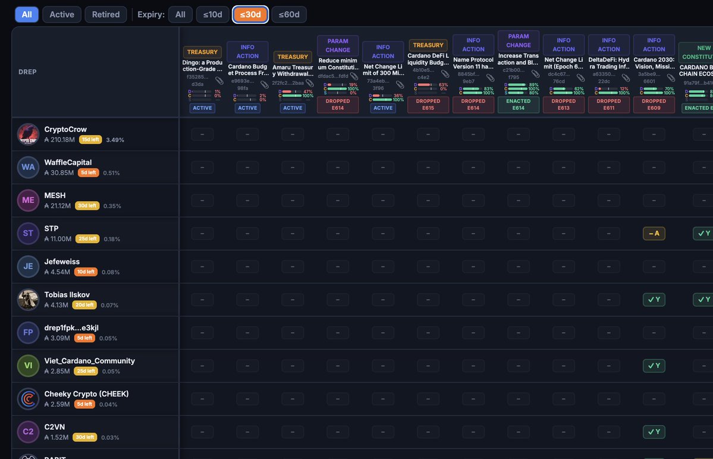Click TREASURY tag on Dingo proposal
Image resolution: width=713 pixels, height=459 pixels.
[202, 52]
